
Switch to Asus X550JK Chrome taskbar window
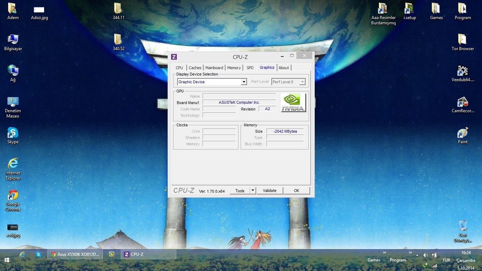[75, 254]
